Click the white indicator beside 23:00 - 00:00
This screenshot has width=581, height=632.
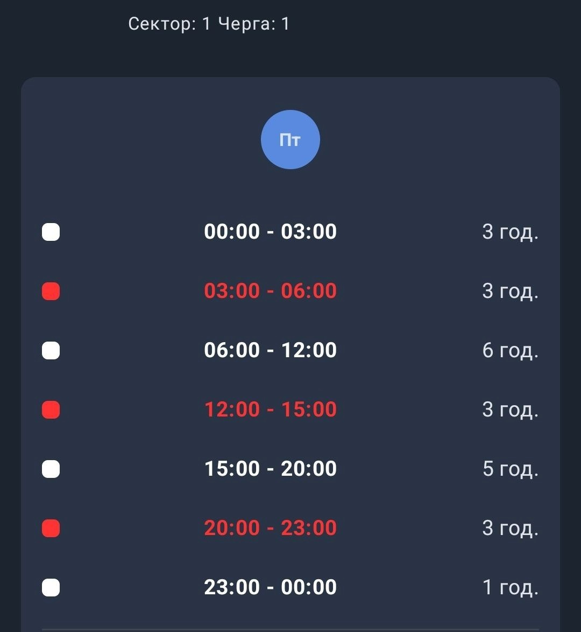pos(51,587)
